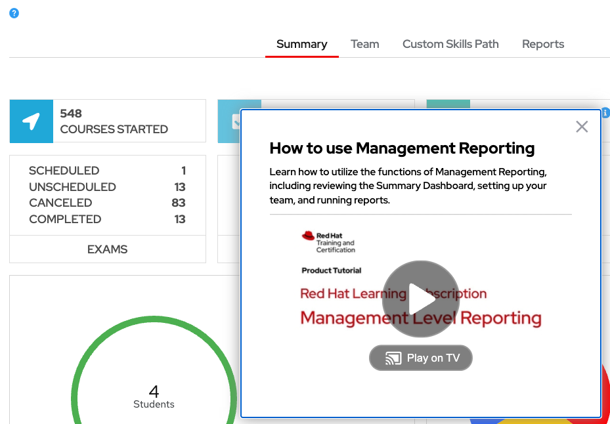The height and width of the screenshot is (424, 610).
Task: Click the blue help question mark icon
Action: 14,13
